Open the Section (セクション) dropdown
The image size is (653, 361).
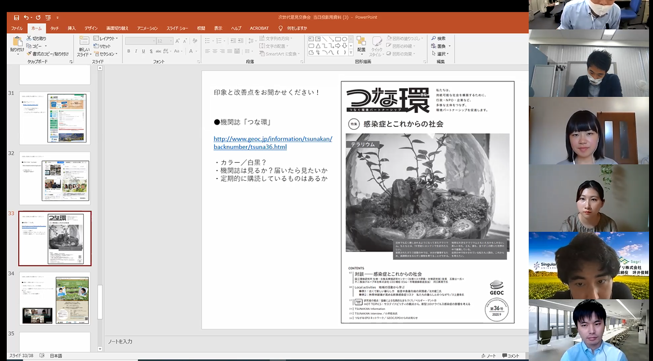[x=106, y=54]
